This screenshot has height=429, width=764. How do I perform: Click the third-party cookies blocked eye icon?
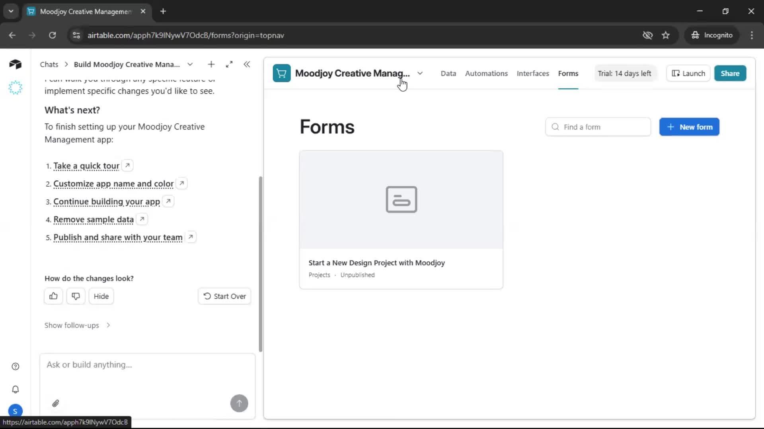click(x=647, y=35)
